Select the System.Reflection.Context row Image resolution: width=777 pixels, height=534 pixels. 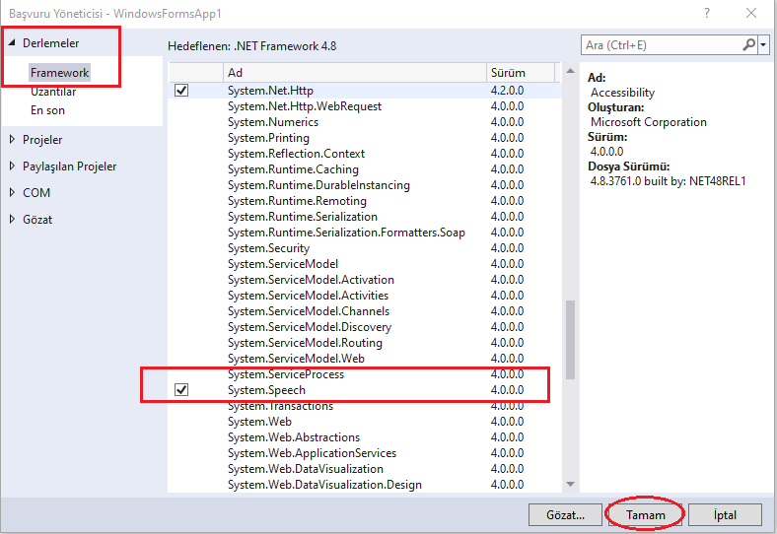point(364,154)
